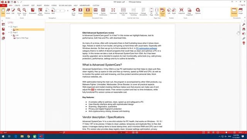Click the status bar zoom plus button

point(235,132)
